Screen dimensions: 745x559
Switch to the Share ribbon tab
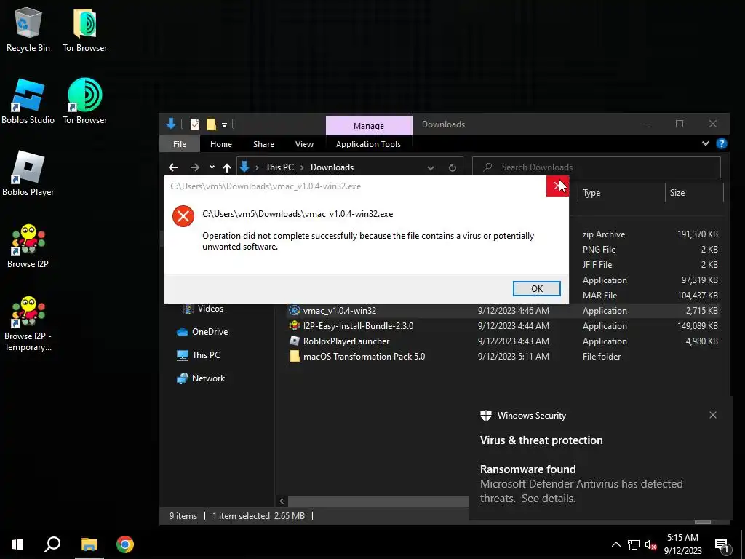coord(263,144)
